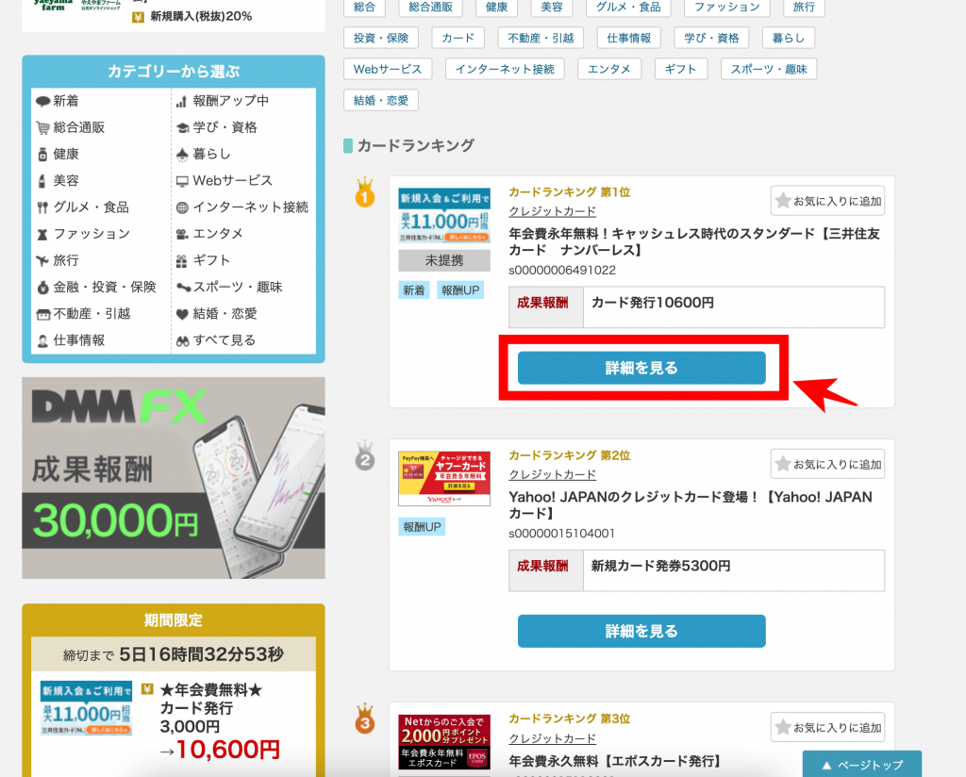
Task: Open the 学び・資格 graduation cap icon
Action: pyautogui.click(x=183, y=127)
